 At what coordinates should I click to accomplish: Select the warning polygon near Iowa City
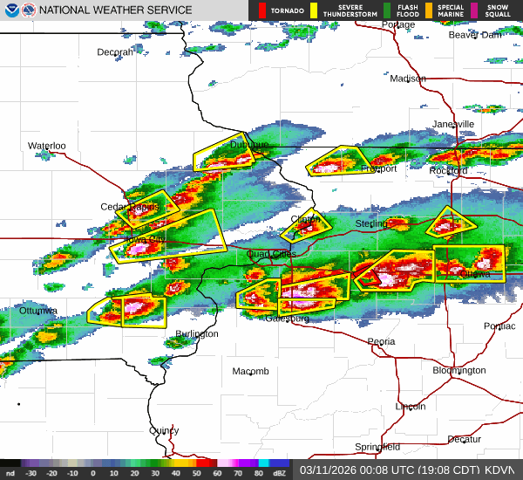[167, 236]
